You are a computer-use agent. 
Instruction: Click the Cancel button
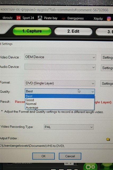(x=70, y=156)
